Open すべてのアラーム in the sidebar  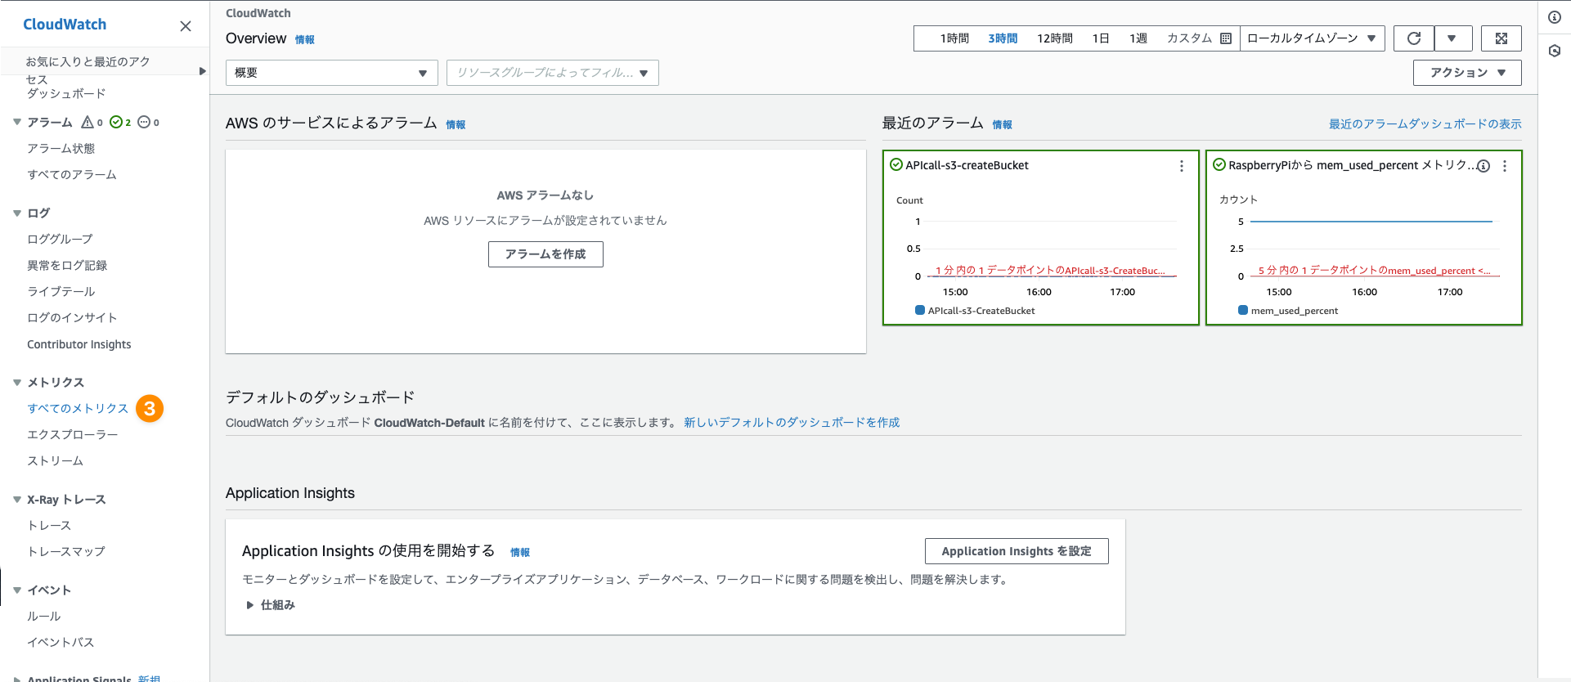(72, 174)
